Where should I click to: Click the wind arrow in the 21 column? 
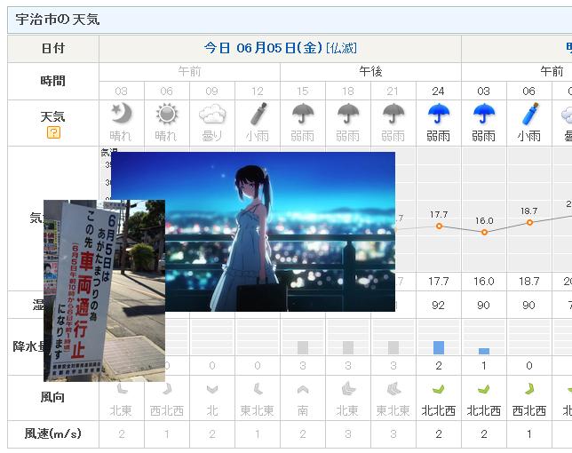pos(393,389)
